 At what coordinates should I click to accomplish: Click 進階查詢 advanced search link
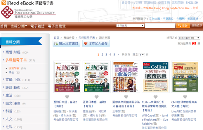point(197,25)
